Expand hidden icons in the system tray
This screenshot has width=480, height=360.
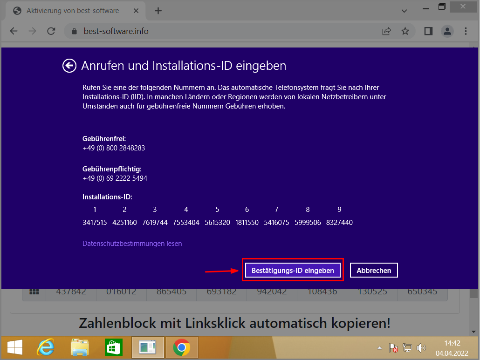(379, 347)
